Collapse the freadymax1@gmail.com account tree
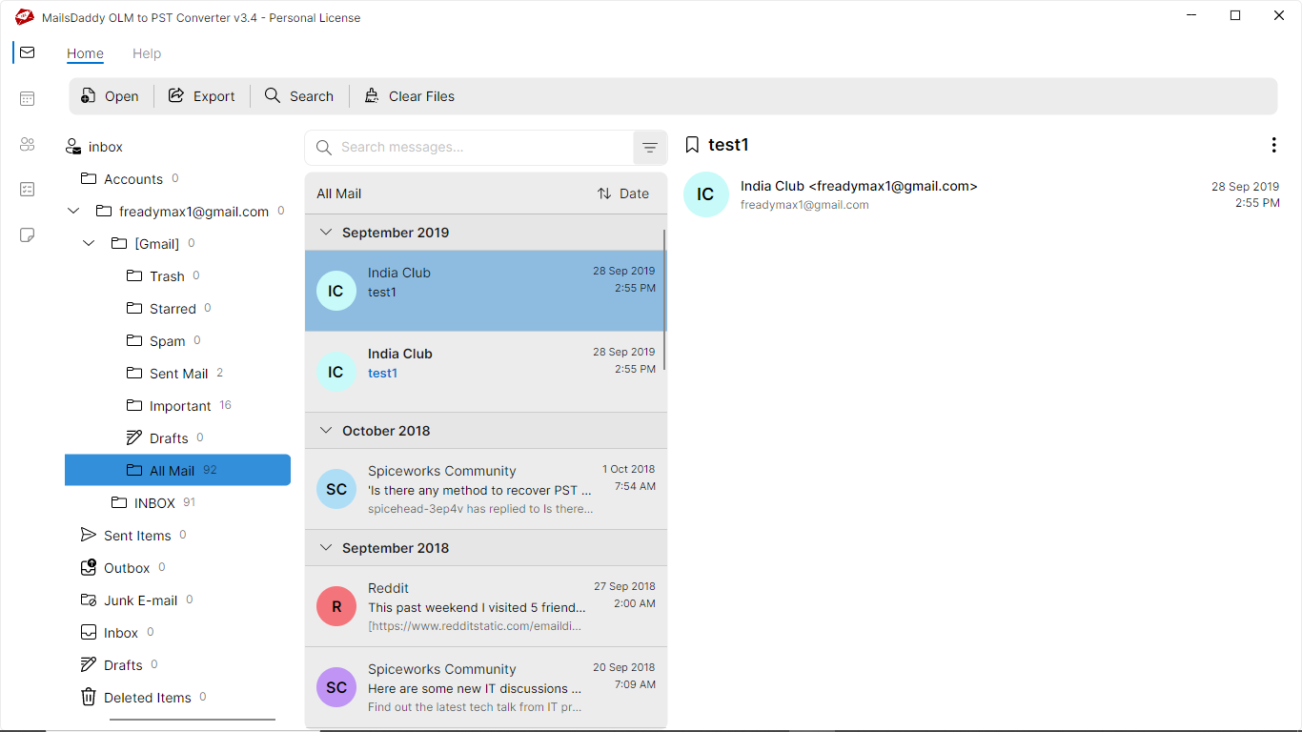The width and height of the screenshot is (1302, 732). [x=73, y=212]
